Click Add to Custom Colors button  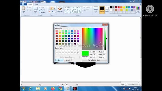94,60
